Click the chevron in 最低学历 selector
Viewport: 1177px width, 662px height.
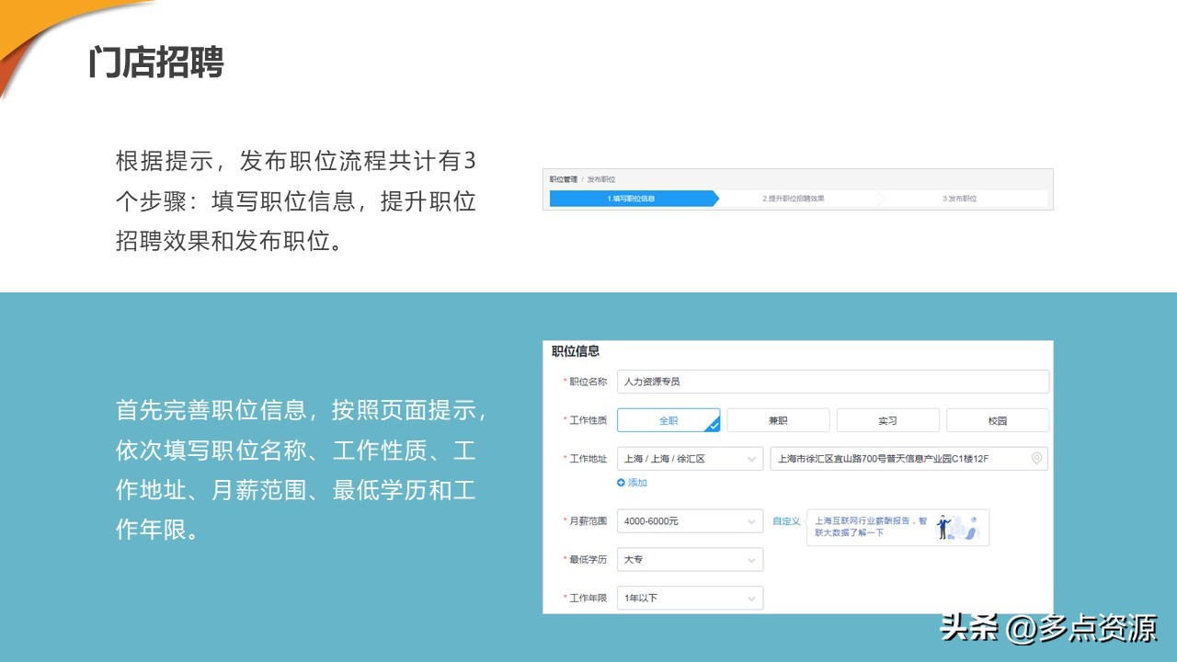click(751, 560)
